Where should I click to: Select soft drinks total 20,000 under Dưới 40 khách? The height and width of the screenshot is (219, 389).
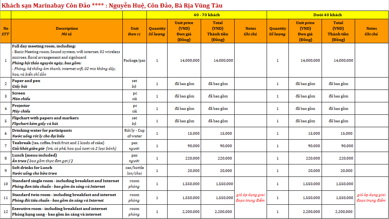pos(338,170)
